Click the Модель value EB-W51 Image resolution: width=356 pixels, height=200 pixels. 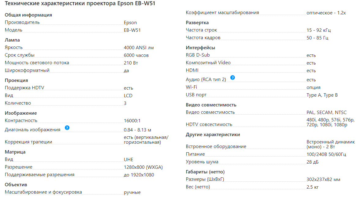(132, 30)
